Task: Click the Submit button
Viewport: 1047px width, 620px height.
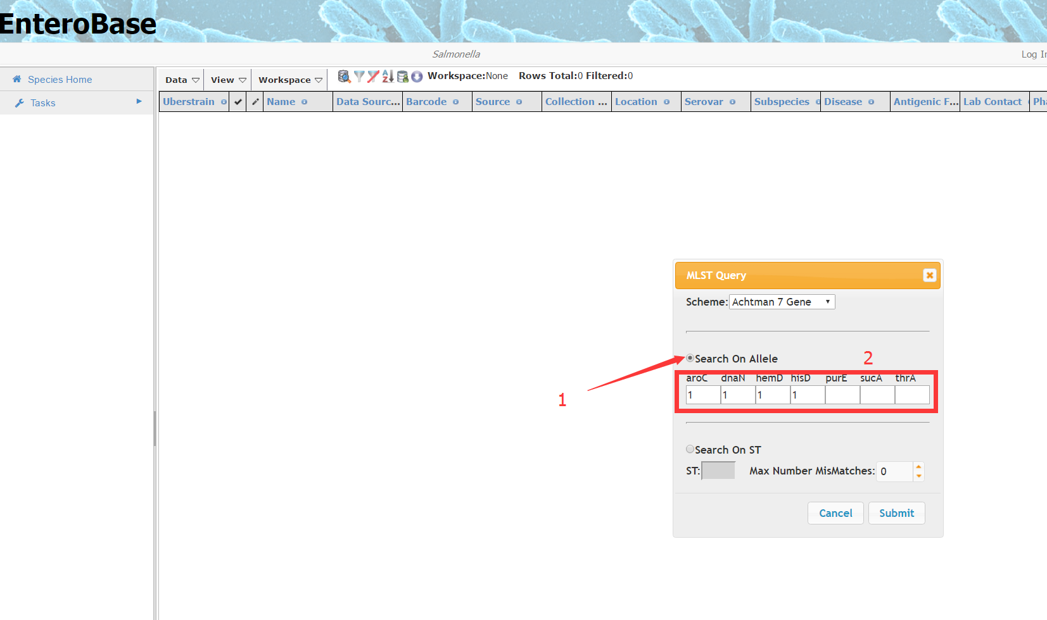Action: [896, 513]
